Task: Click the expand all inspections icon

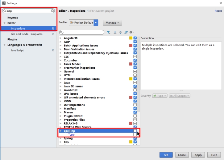Action: click(x=115, y=32)
